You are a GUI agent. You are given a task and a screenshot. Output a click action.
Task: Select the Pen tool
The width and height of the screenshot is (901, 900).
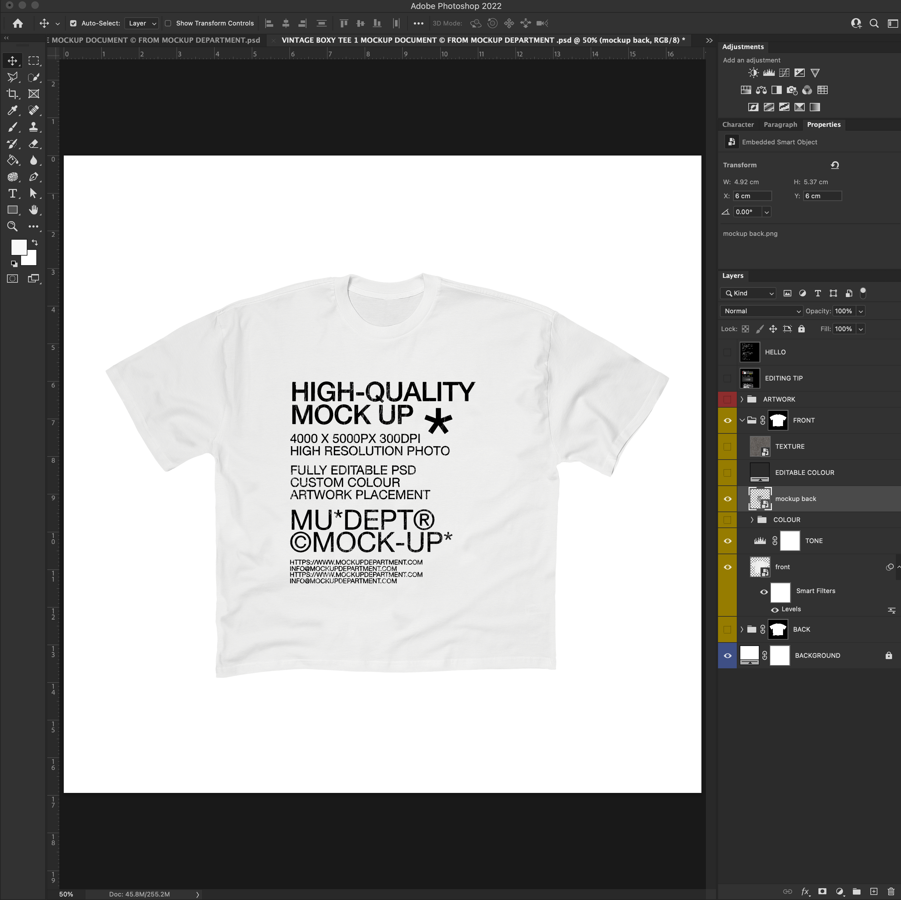click(33, 177)
